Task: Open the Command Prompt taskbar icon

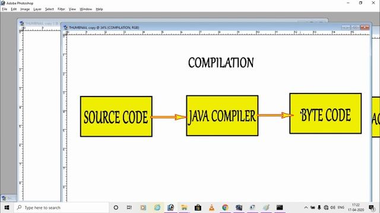Action: (x=280, y=208)
